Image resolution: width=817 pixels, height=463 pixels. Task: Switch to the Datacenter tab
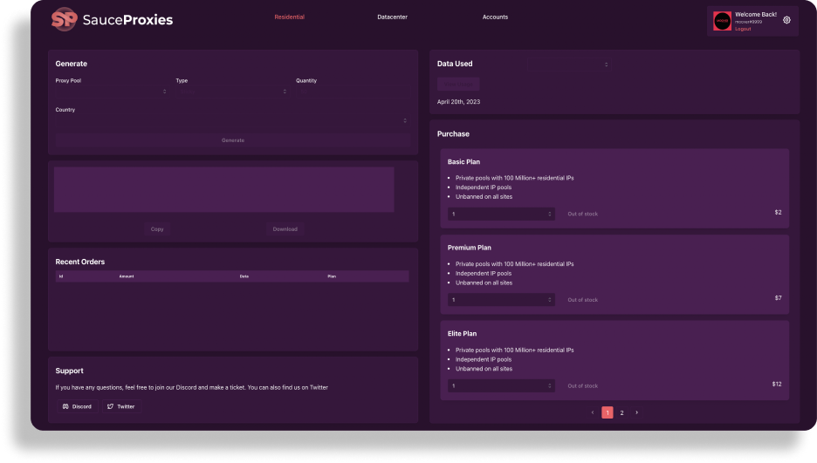click(x=392, y=17)
